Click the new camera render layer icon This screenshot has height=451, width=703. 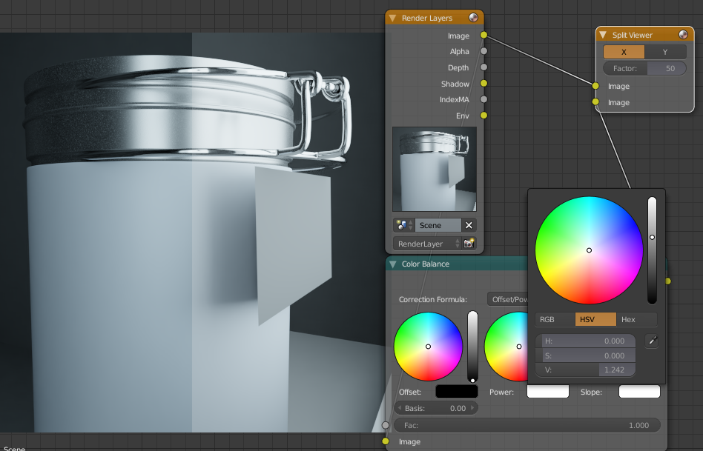coord(469,243)
